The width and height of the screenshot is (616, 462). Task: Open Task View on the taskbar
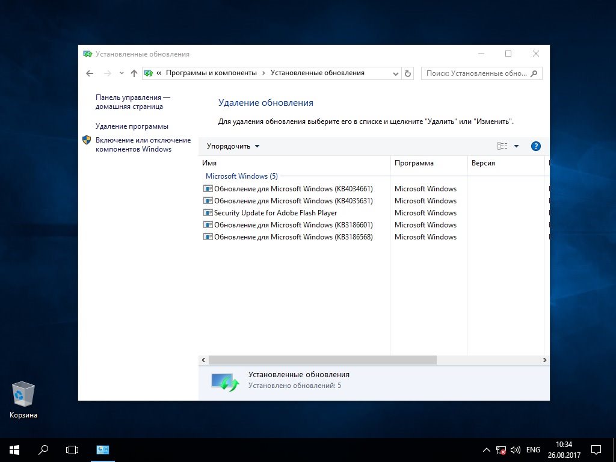pyautogui.click(x=72, y=449)
